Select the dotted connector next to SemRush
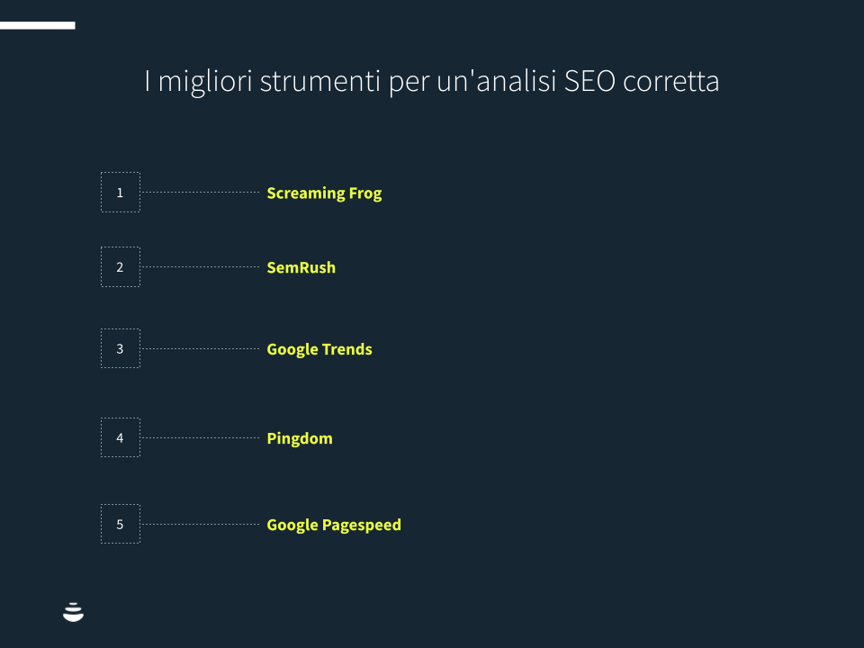864x648 pixels. 200,267
